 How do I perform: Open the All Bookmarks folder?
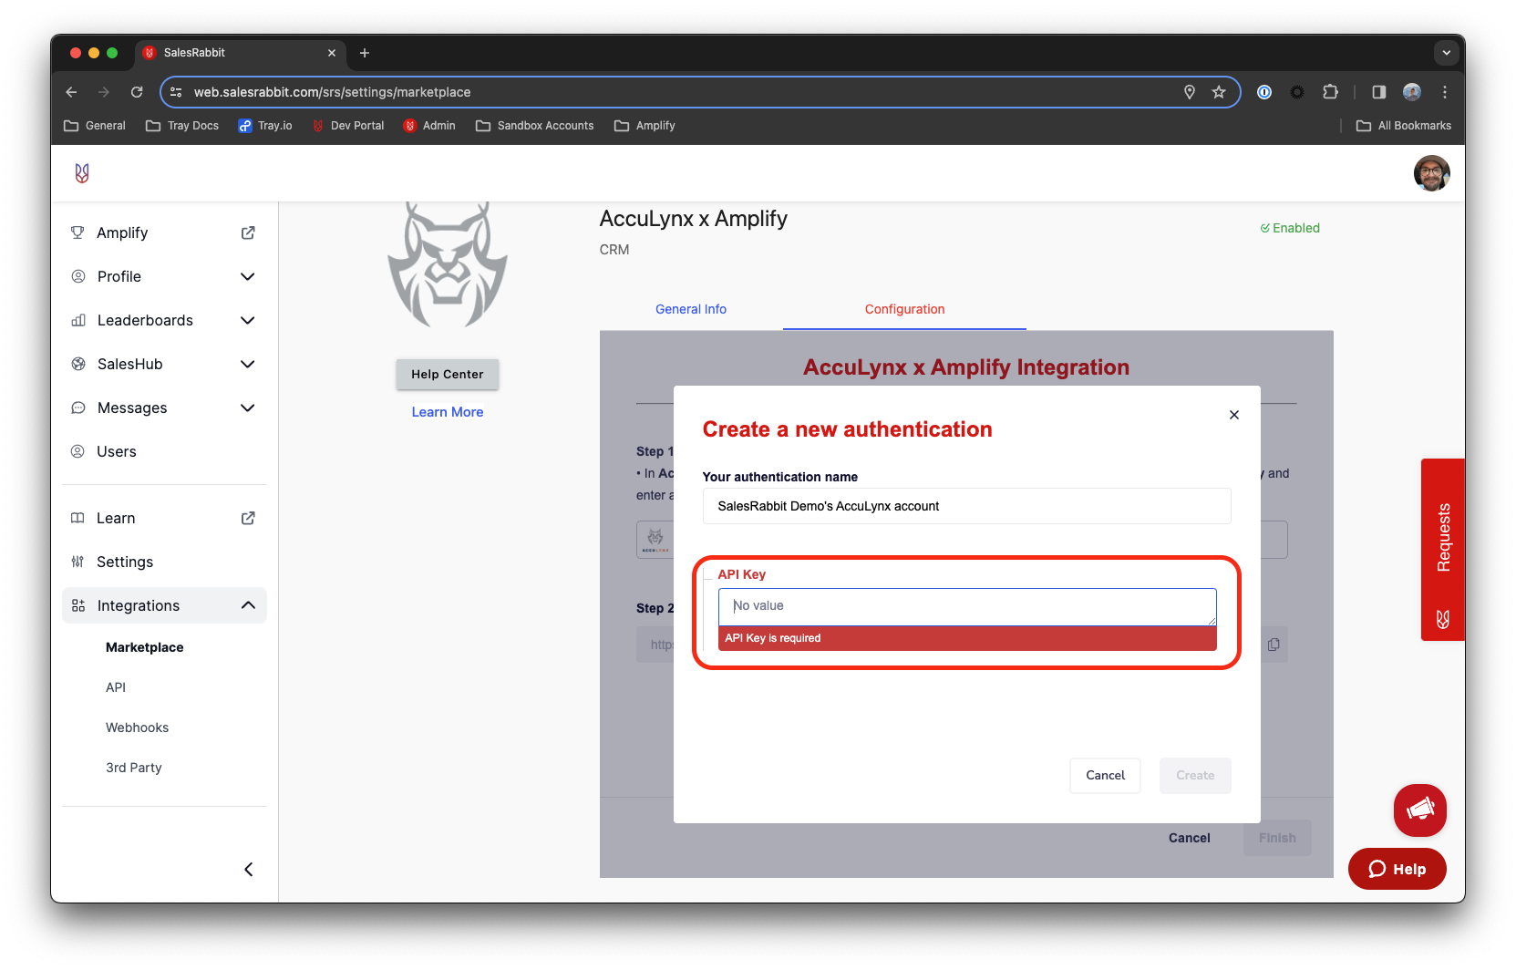[1404, 126]
